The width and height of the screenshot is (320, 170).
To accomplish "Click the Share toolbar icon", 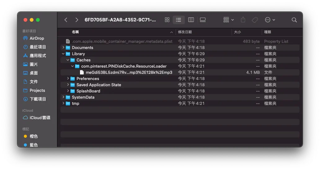I will 243,20.
